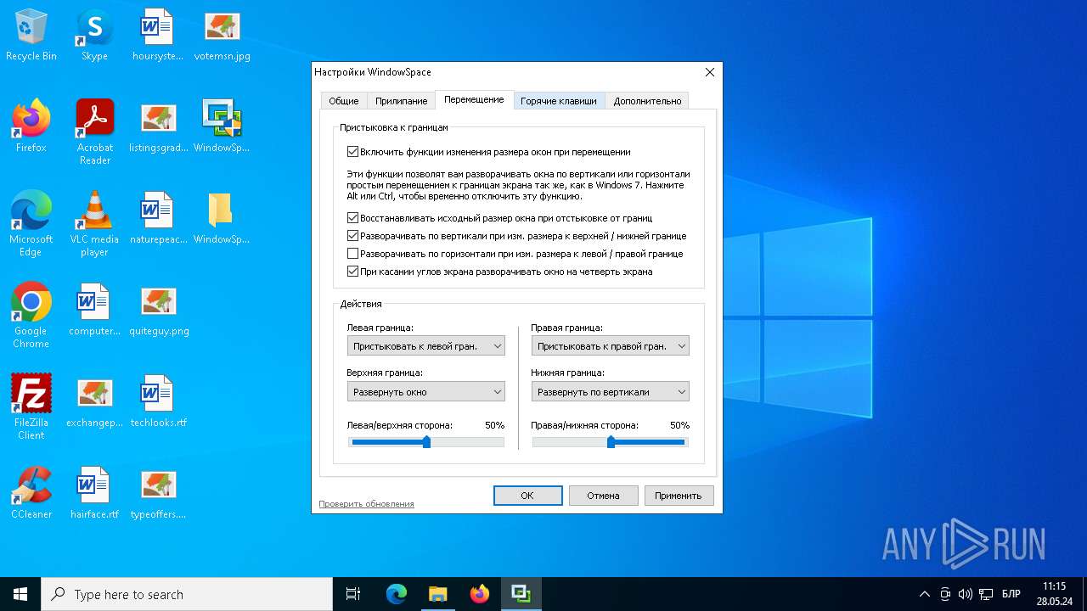The image size is (1087, 611).
Task: Open the 'Проверить обновления' link
Action: pyautogui.click(x=366, y=504)
